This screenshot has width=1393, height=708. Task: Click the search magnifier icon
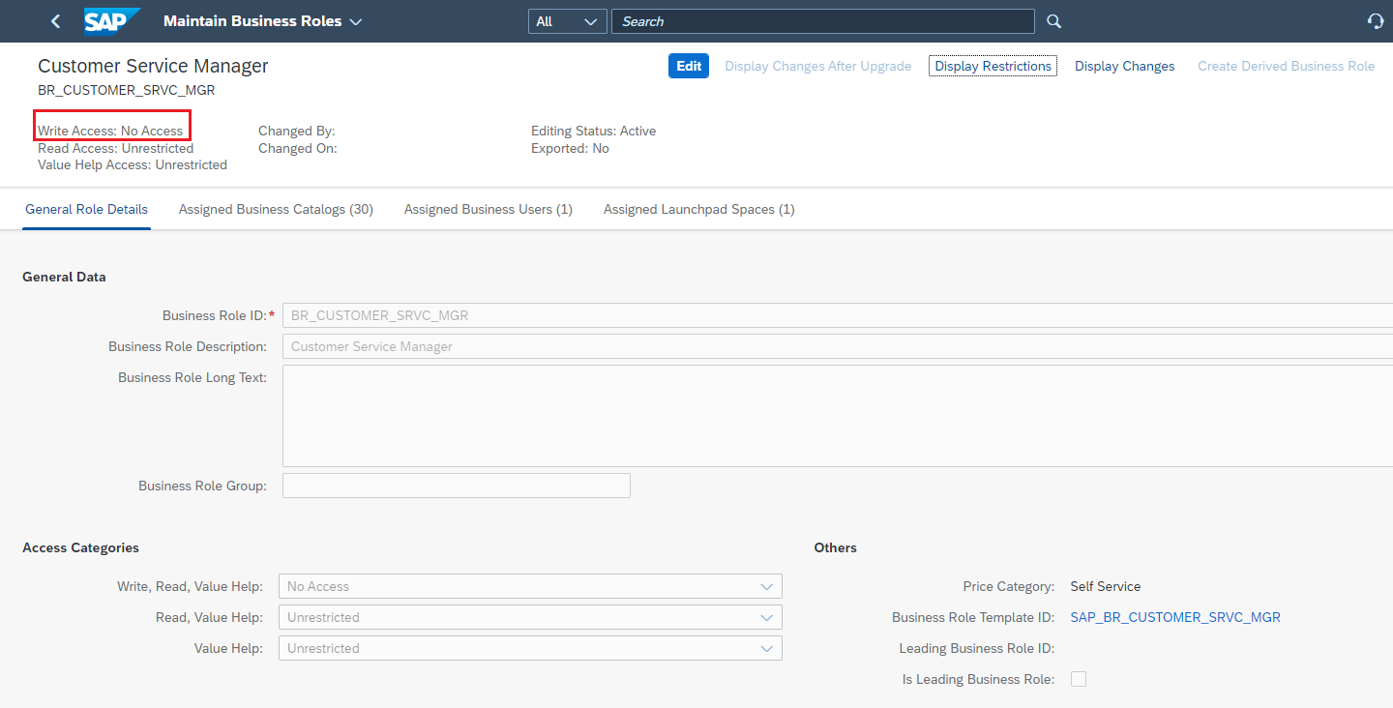[1054, 21]
